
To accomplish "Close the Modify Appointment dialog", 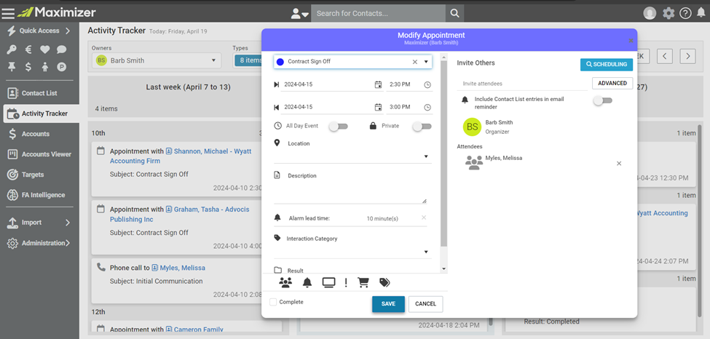I will coord(631,41).
